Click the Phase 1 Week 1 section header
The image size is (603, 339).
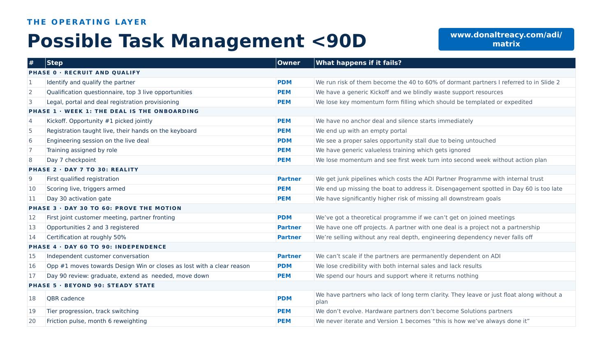click(301, 111)
